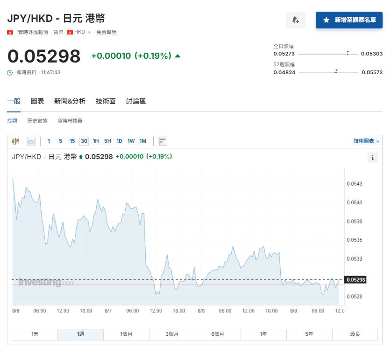This screenshot has height=347, width=391.
Task: Click the panel layout icon beside 1M interval
Action: (x=162, y=141)
